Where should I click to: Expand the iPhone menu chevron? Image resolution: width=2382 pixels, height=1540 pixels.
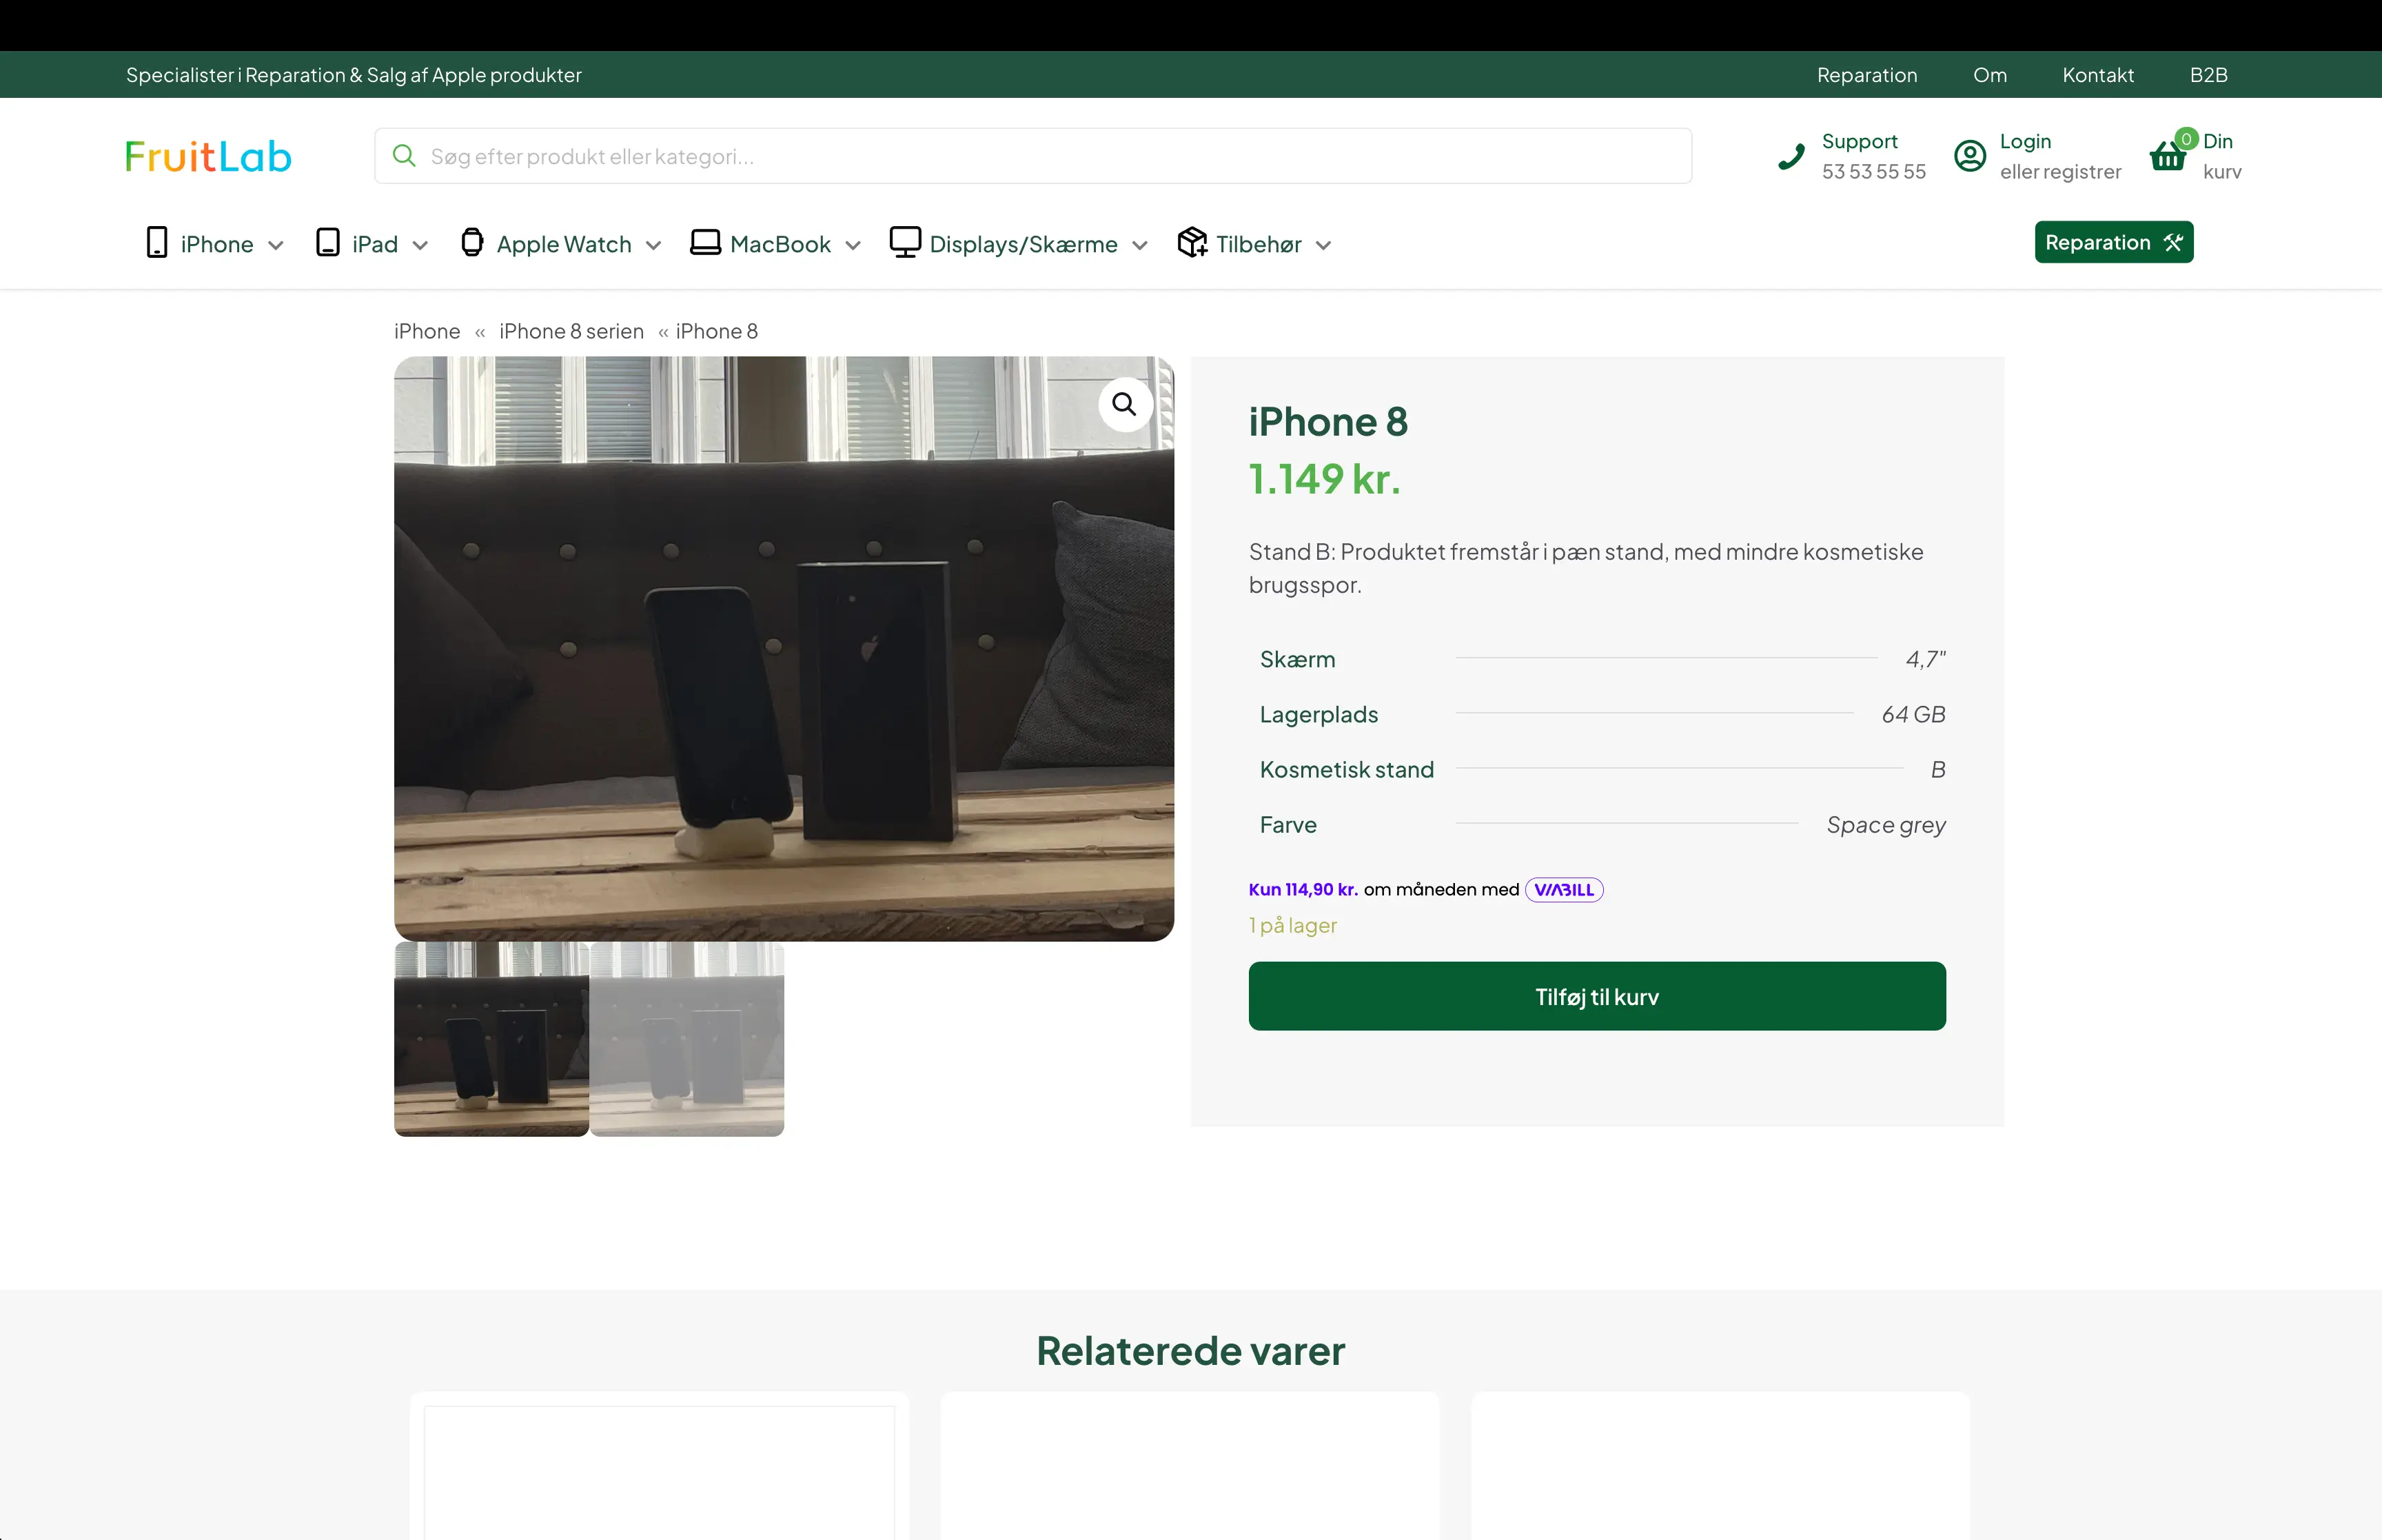pos(276,246)
